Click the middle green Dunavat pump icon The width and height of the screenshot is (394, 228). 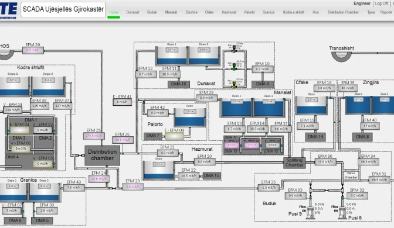234,66
